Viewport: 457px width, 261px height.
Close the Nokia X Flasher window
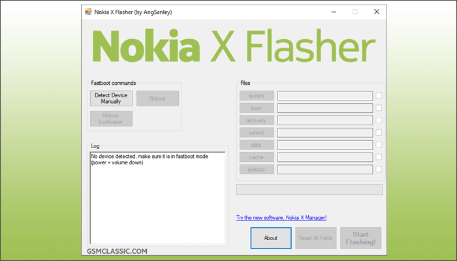tap(377, 12)
